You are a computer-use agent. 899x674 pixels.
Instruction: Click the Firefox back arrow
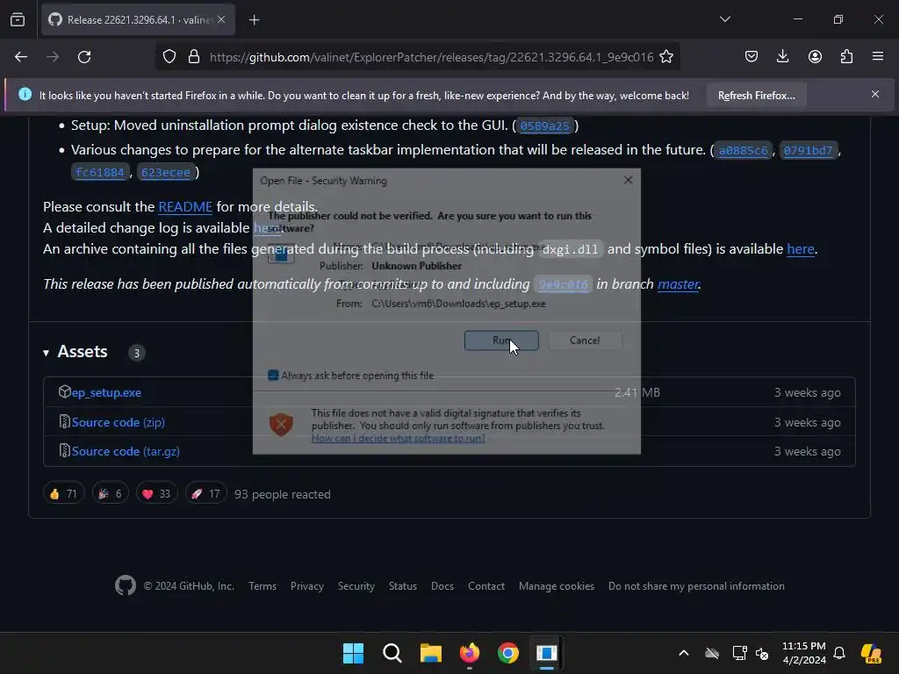[x=21, y=57]
